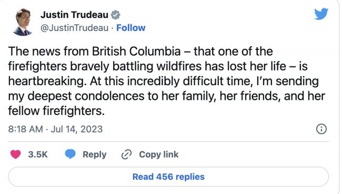Click the blue verified badge
Image resolution: width=342 pixels, height=194 pixels.
(115, 15)
